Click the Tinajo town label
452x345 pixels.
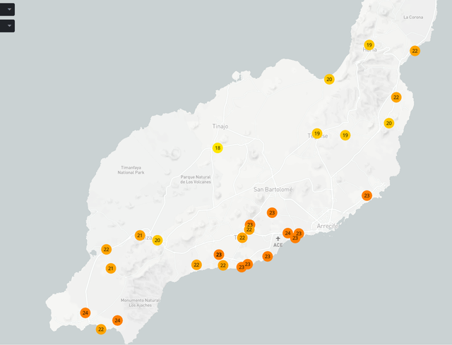[220, 126]
